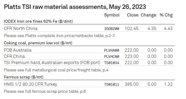This screenshot has height=99, width=186.
Task: Select the FOB Australia row label
Action: coord(17,50)
